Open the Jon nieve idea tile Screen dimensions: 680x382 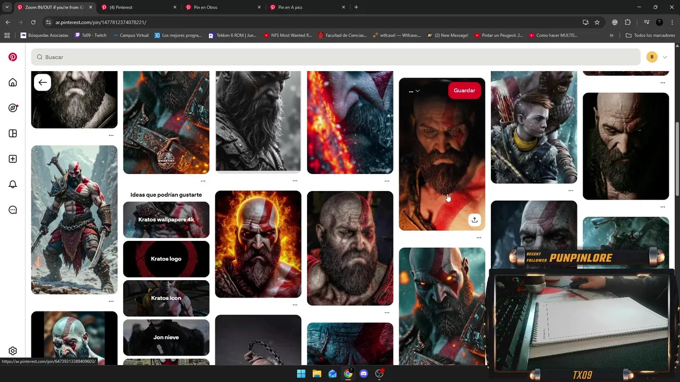(x=166, y=337)
